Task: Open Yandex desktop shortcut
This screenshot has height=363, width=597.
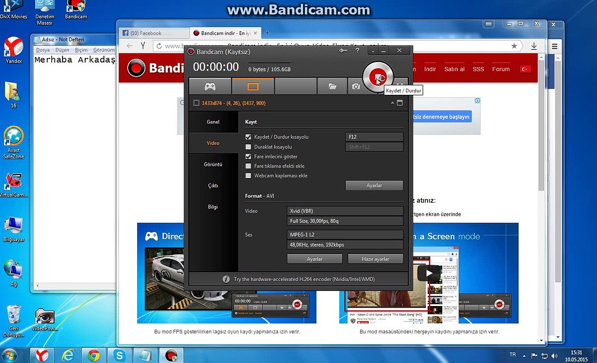Action: pyautogui.click(x=14, y=50)
